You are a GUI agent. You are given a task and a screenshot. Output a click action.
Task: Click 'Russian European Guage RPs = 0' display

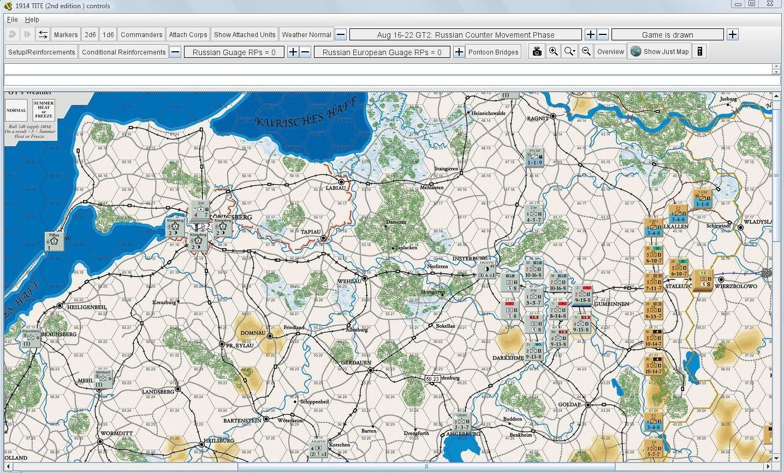coord(382,52)
